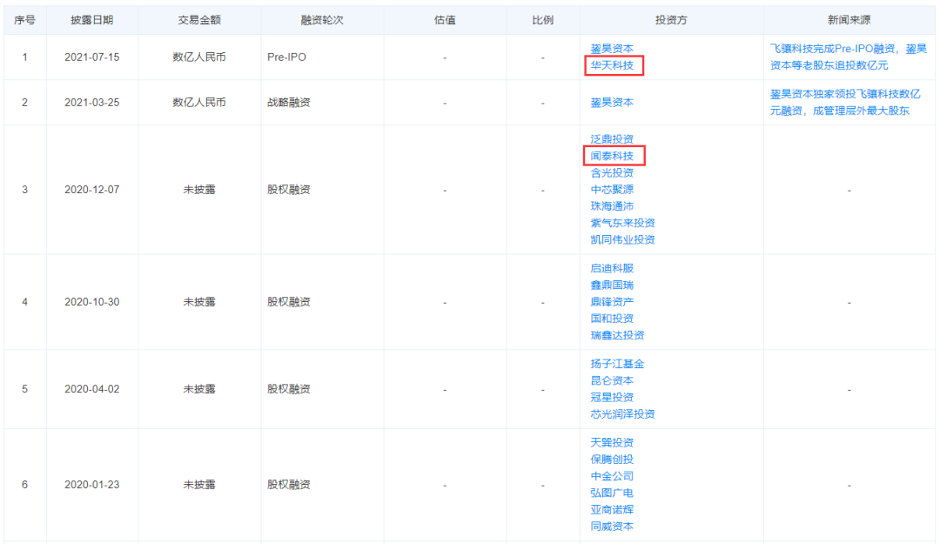The image size is (940, 544).
Task: Open the 泛鼎投资 investor link
Action: (x=612, y=139)
